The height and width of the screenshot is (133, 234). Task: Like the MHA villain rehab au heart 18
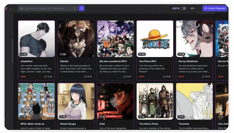23,117
